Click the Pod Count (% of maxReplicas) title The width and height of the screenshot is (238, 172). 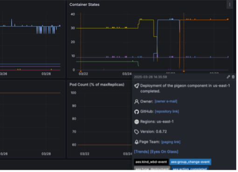click(x=98, y=85)
